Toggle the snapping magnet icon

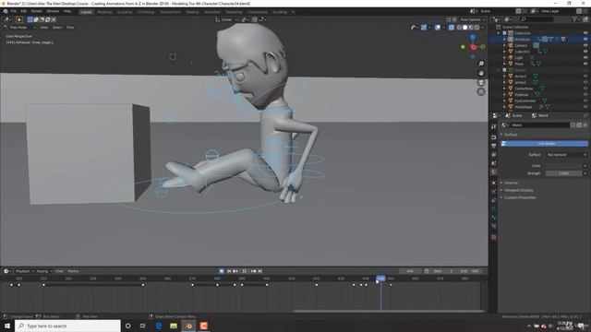click(x=255, y=19)
